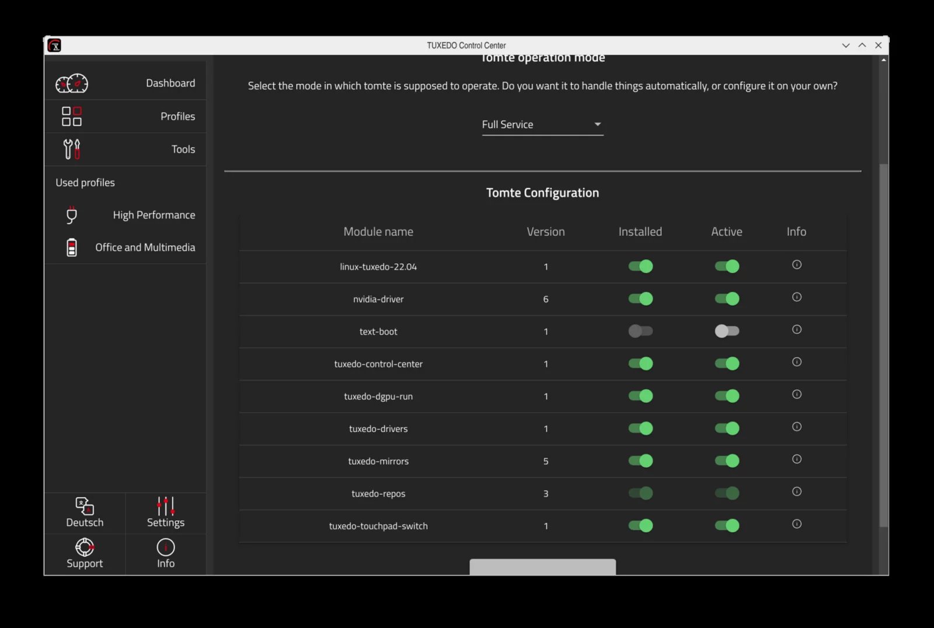The height and width of the screenshot is (628, 934).
Task: Select the Office and Multimedia profile
Action: pyautogui.click(x=126, y=247)
